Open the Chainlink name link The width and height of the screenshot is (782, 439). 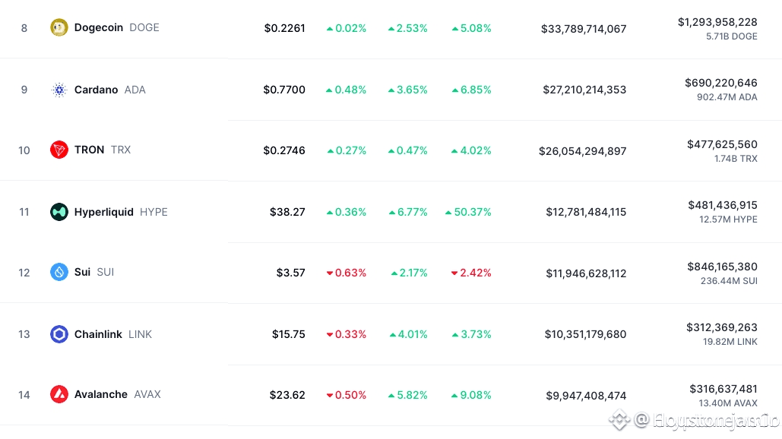point(98,334)
